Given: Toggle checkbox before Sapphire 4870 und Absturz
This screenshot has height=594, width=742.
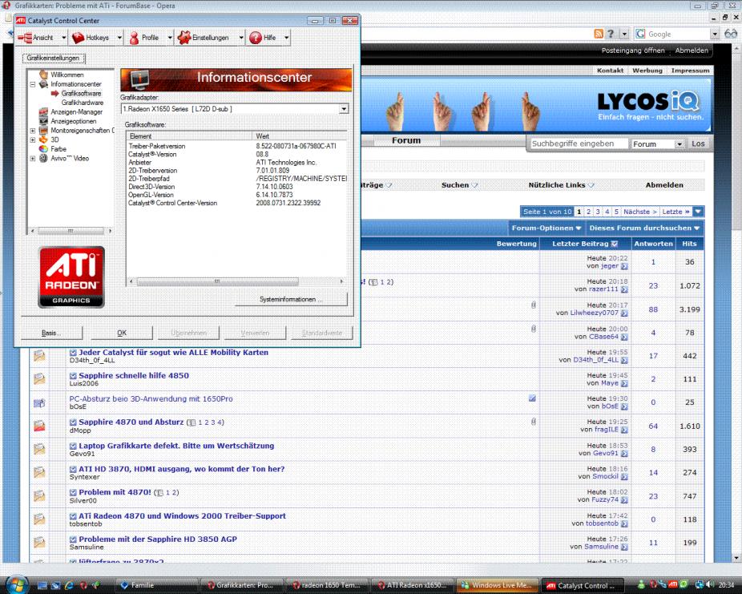Looking at the screenshot, I should 73,422.
